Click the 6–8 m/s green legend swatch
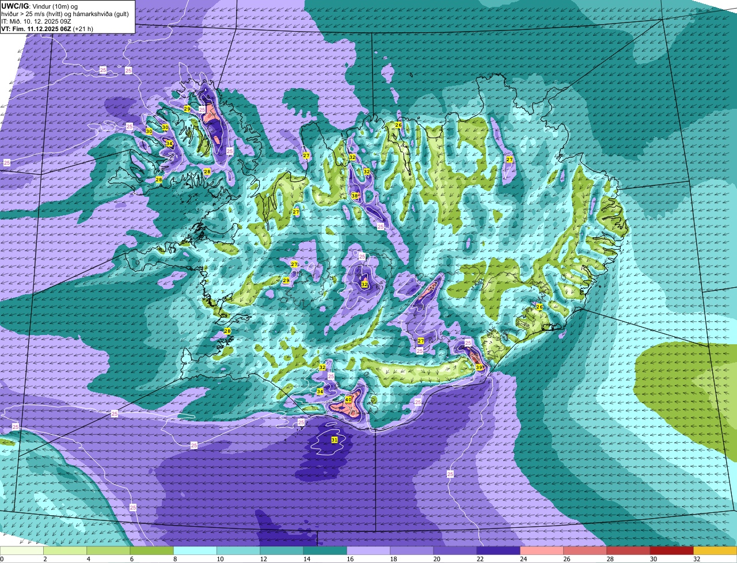The width and height of the screenshot is (737, 563). pos(151,550)
